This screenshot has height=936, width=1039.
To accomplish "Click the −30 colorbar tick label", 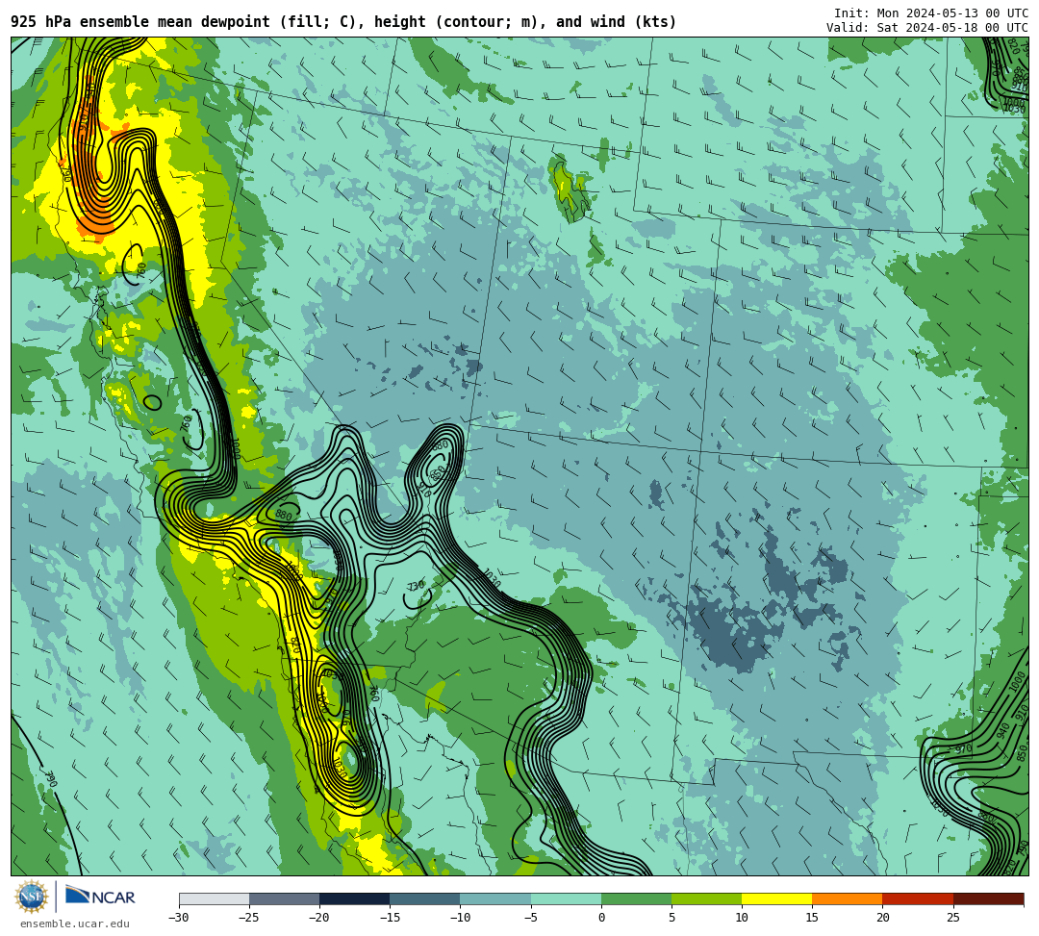I will (x=179, y=918).
